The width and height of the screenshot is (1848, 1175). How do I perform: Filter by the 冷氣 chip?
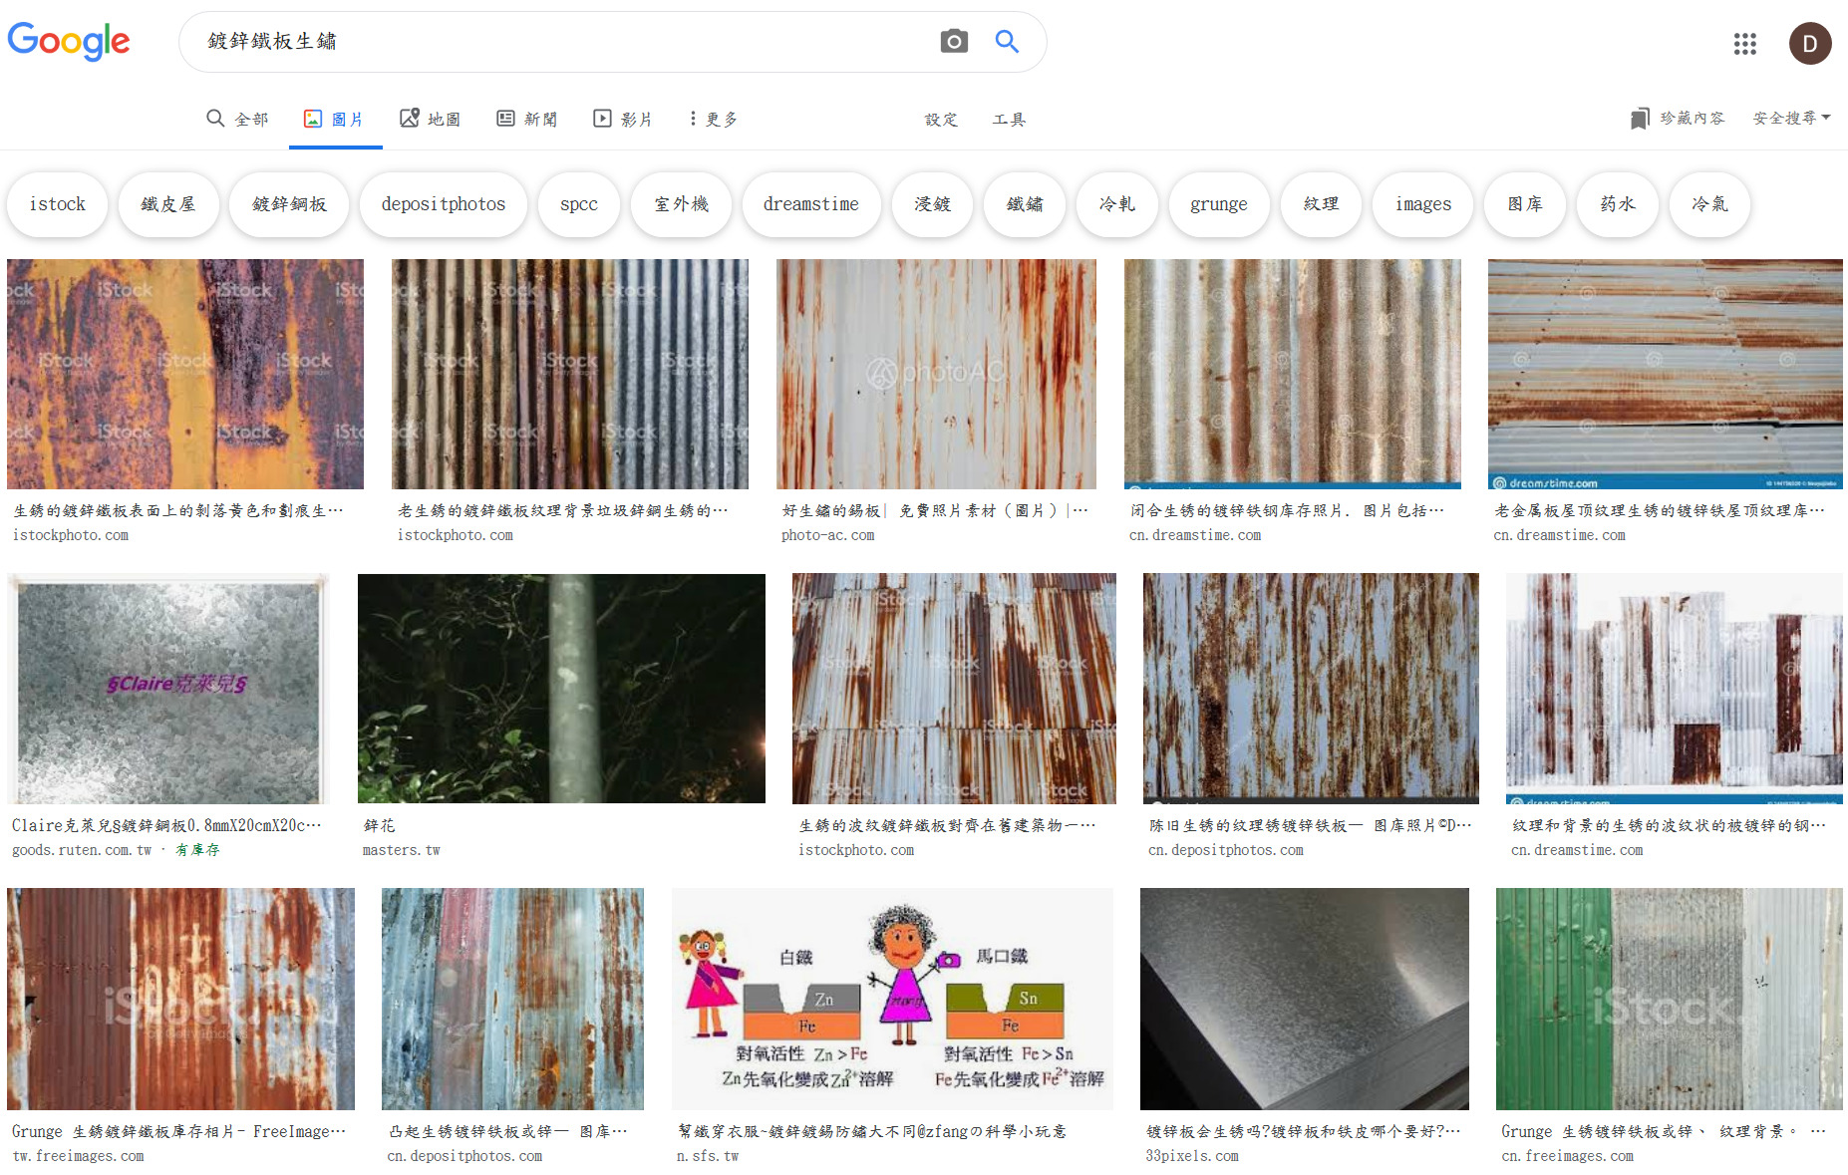(x=1709, y=204)
